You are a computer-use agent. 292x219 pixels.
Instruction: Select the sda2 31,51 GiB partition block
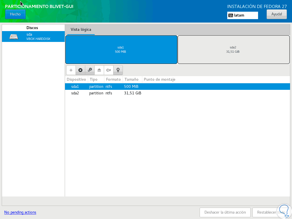234,50
